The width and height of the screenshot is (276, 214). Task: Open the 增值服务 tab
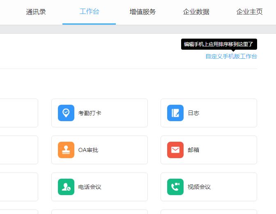pyautogui.click(x=143, y=12)
